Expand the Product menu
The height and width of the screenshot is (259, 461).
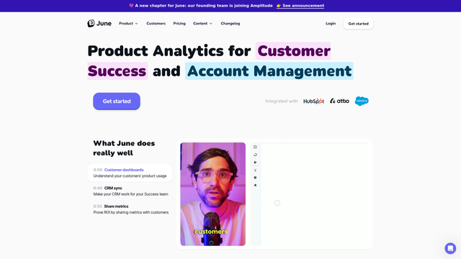click(128, 24)
